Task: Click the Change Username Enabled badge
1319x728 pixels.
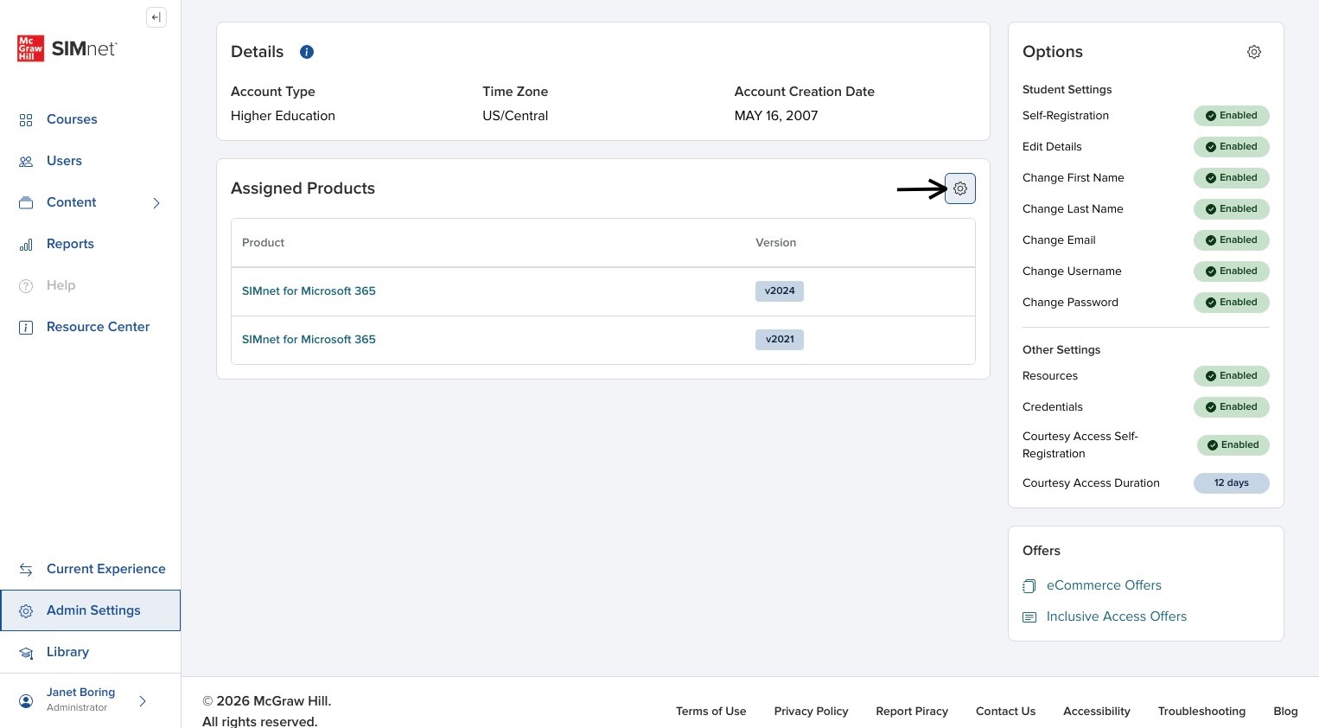Action: click(x=1232, y=271)
